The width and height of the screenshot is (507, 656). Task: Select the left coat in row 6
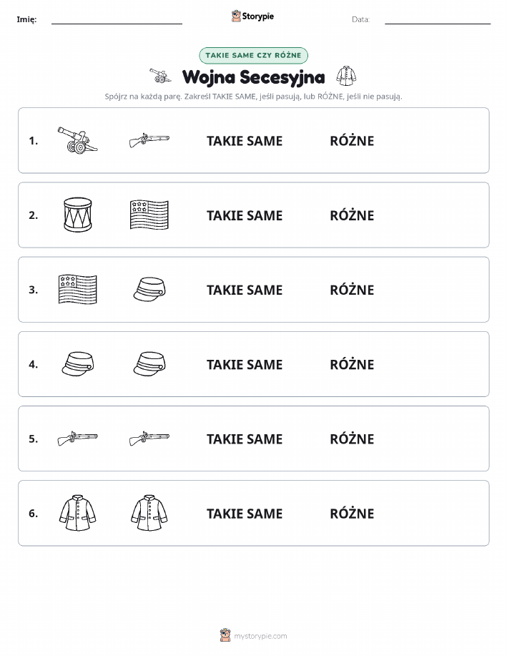click(x=77, y=513)
